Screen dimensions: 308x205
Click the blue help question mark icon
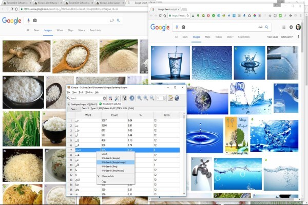point(132,98)
